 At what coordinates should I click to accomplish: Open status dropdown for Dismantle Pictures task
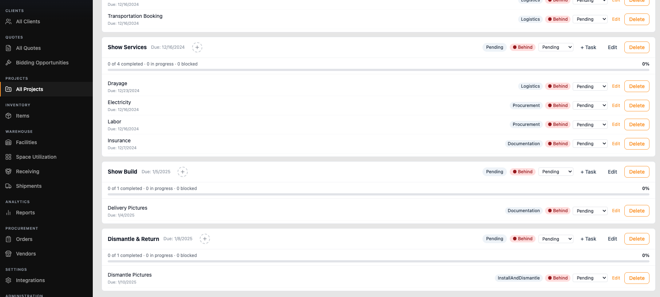(x=590, y=278)
